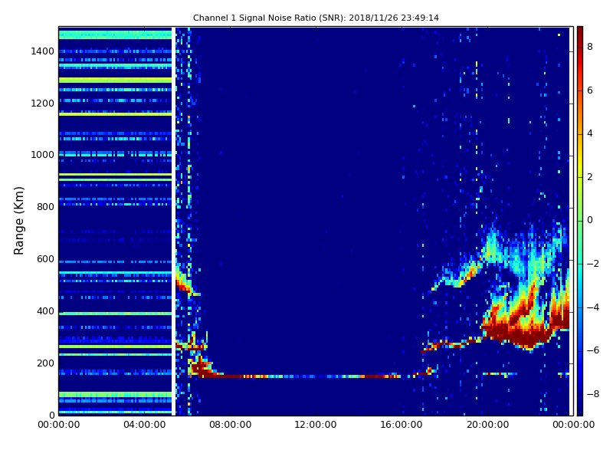
Task: Click the plot title showing Channel 1 SNR
Action: [x=316, y=18]
